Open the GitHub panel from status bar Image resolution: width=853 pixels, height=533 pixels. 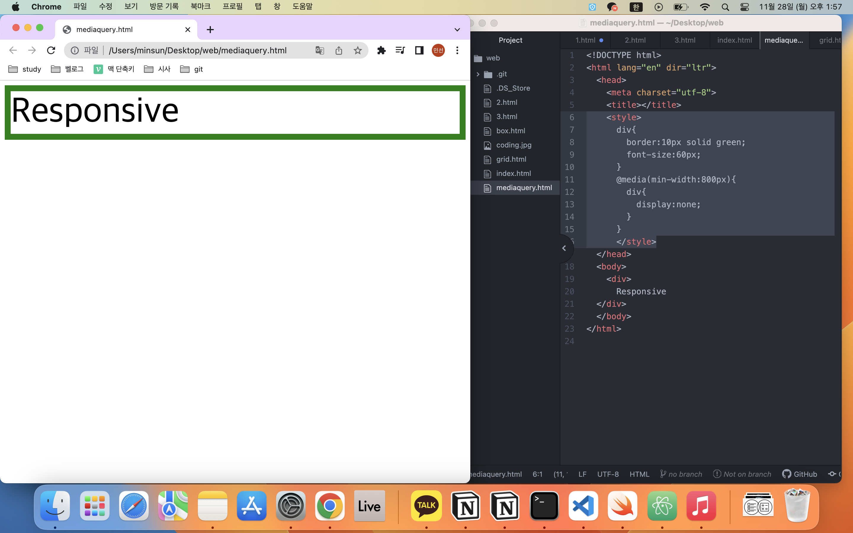tap(799, 474)
